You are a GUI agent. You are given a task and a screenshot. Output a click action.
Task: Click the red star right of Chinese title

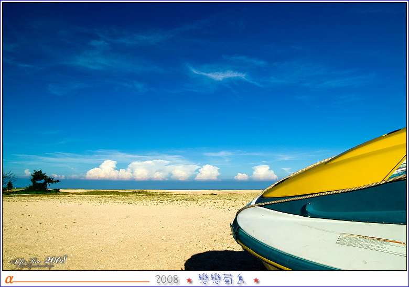(x=256, y=280)
